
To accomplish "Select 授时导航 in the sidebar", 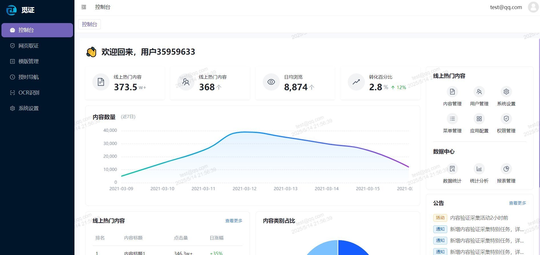I will coord(29,77).
